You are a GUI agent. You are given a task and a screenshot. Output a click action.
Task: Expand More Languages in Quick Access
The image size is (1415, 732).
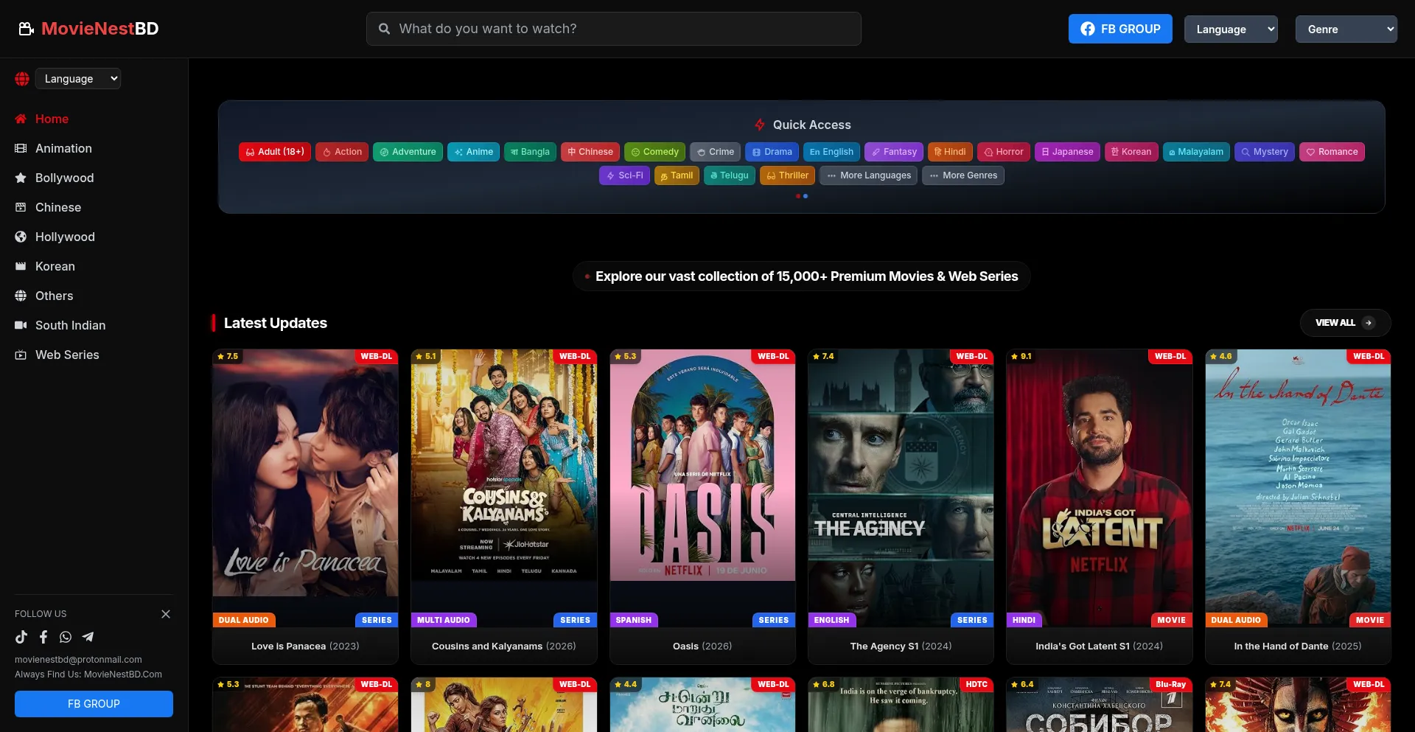(868, 175)
